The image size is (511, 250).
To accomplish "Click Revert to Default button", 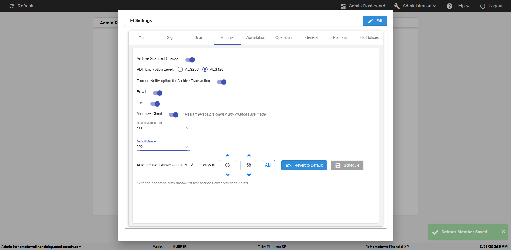I will tap(304, 165).
